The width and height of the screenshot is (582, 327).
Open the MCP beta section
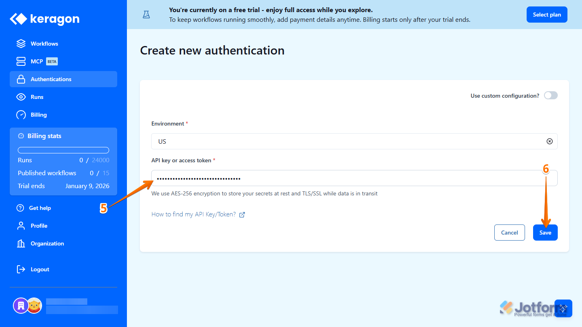point(21,61)
